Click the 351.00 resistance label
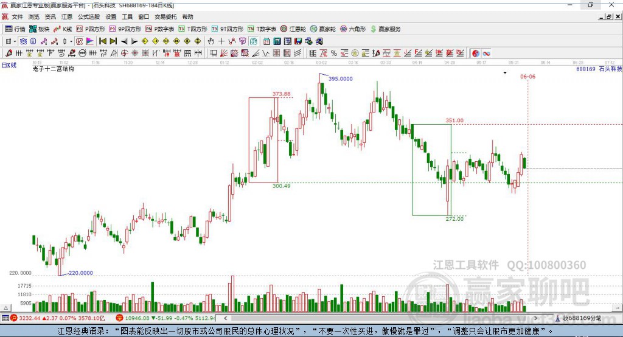 pyautogui.click(x=454, y=120)
